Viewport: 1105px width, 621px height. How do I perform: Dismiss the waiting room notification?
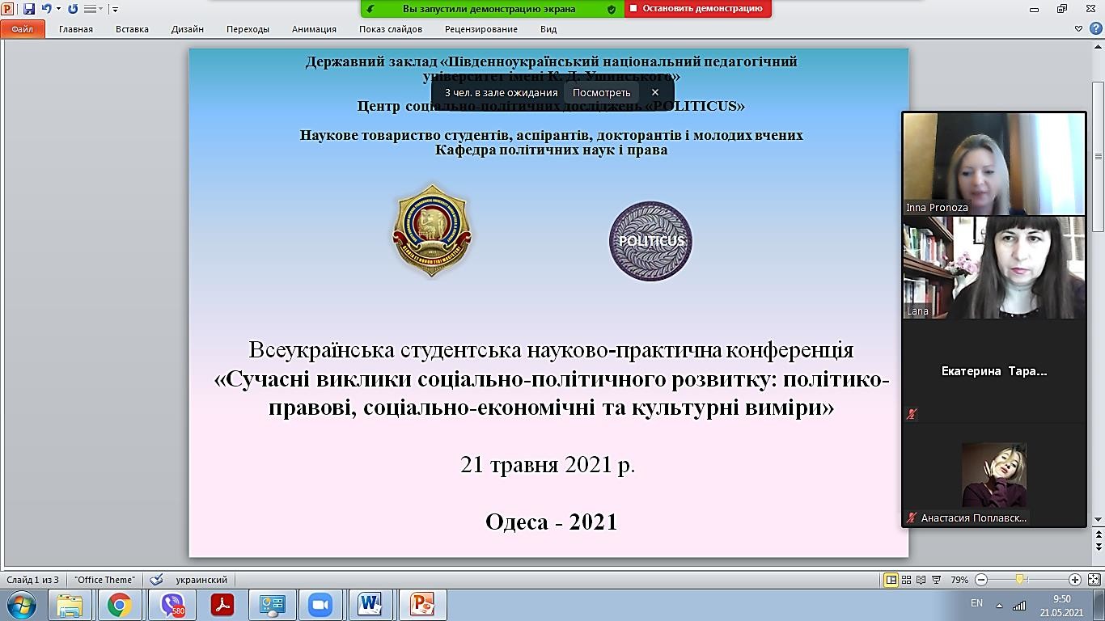click(x=655, y=93)
